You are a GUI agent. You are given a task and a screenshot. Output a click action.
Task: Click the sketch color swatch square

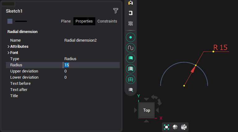[x=10, y=21]
